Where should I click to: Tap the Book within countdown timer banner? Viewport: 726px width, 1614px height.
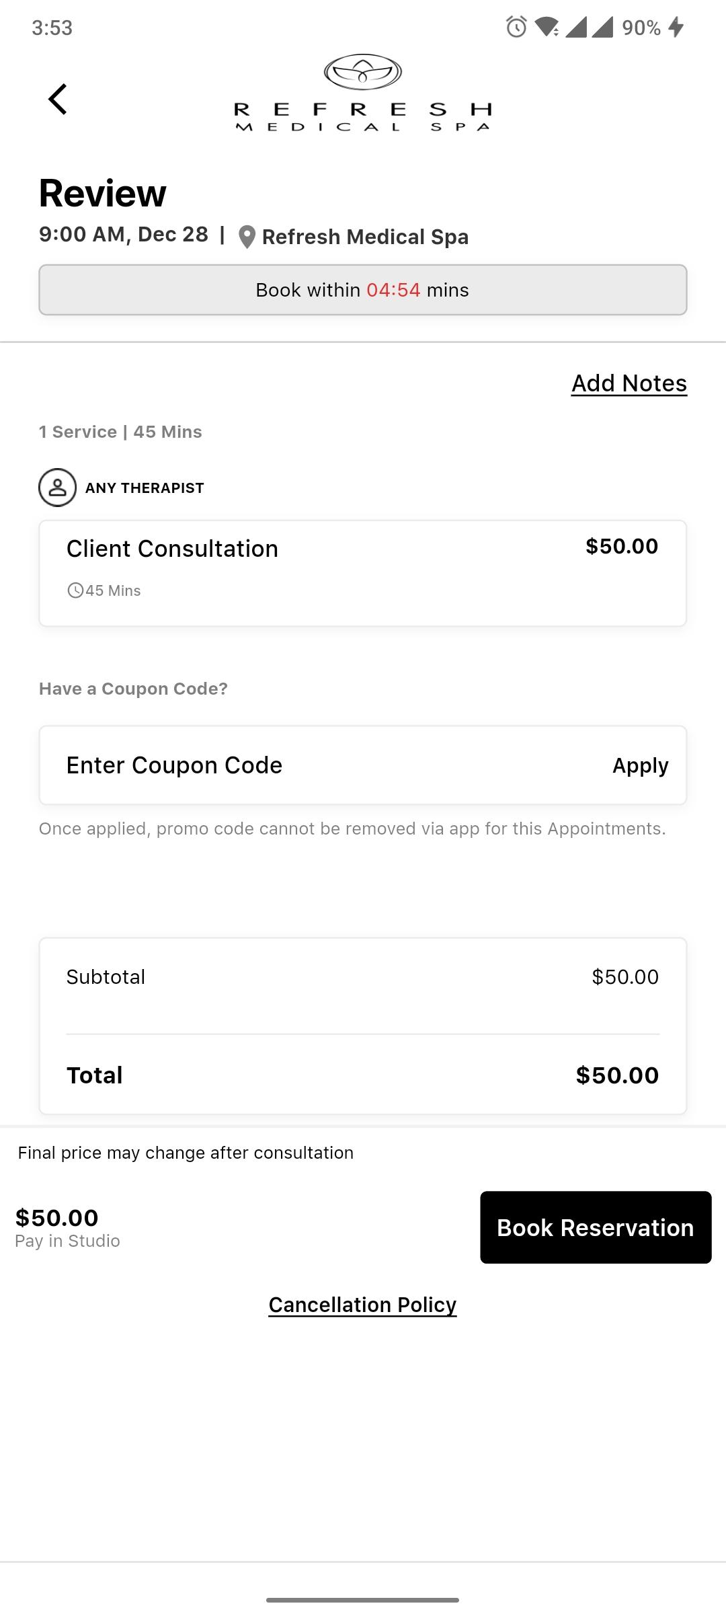363,290
